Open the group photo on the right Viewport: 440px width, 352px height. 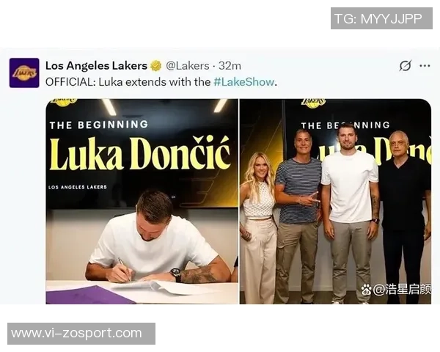[x=335, y=201]
